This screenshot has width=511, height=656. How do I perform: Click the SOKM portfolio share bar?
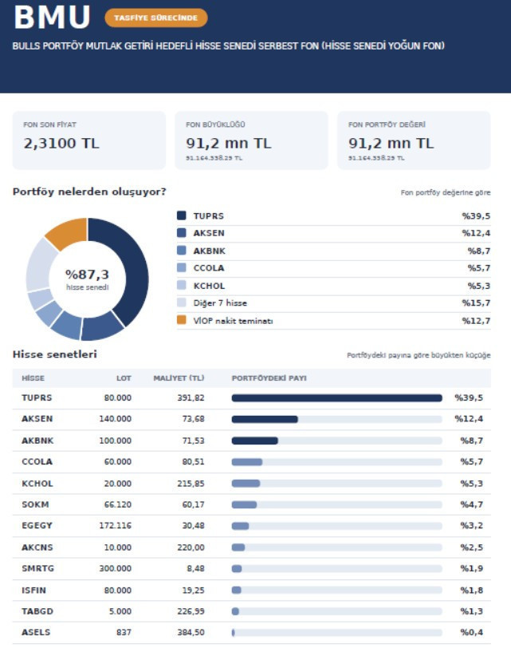click(x=336, y=505)
